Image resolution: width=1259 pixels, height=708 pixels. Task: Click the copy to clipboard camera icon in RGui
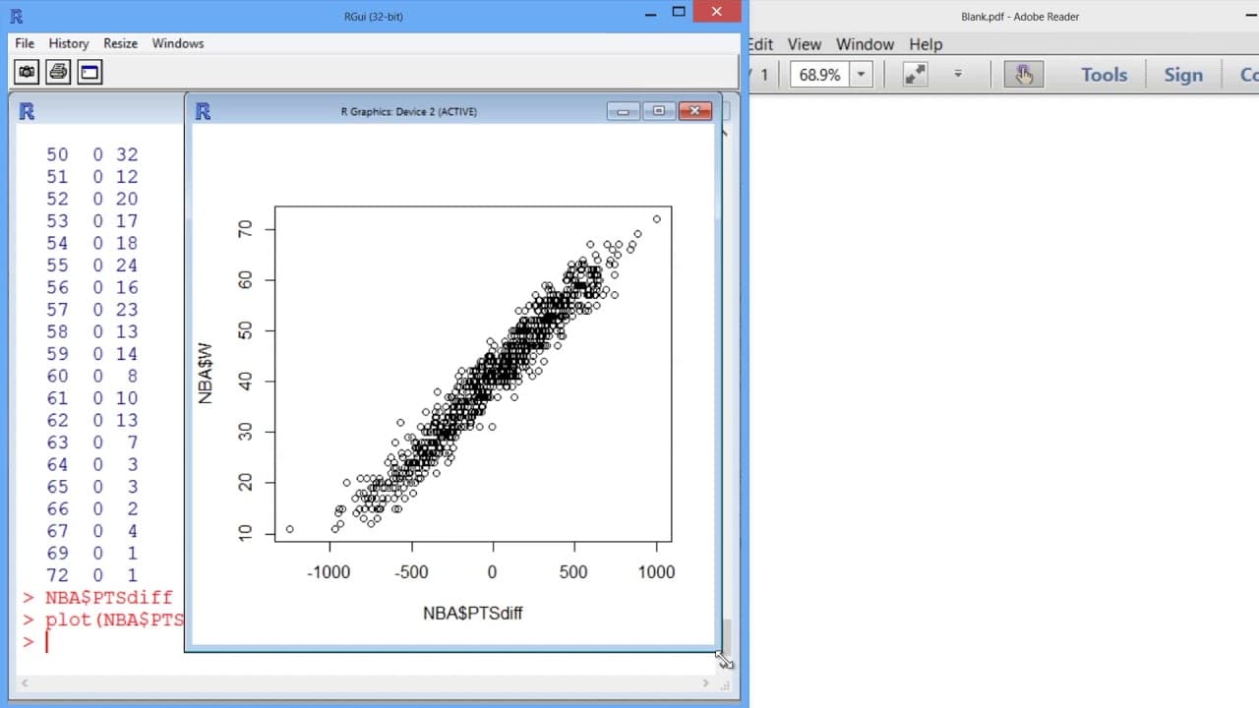coord(27,72)
